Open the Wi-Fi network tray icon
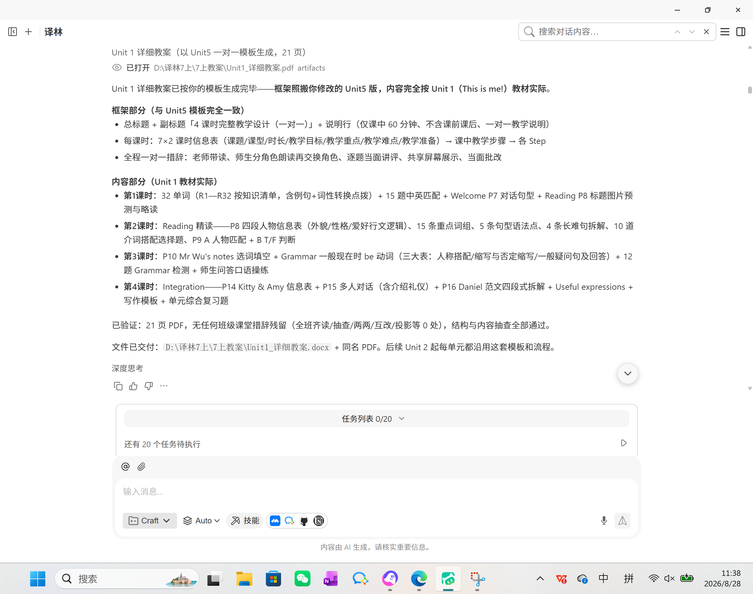753x594 pixels. 654,578
